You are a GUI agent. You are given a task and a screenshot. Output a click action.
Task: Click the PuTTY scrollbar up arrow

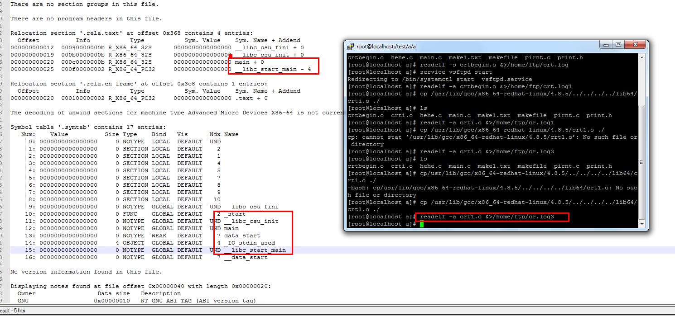coord(641,57)
